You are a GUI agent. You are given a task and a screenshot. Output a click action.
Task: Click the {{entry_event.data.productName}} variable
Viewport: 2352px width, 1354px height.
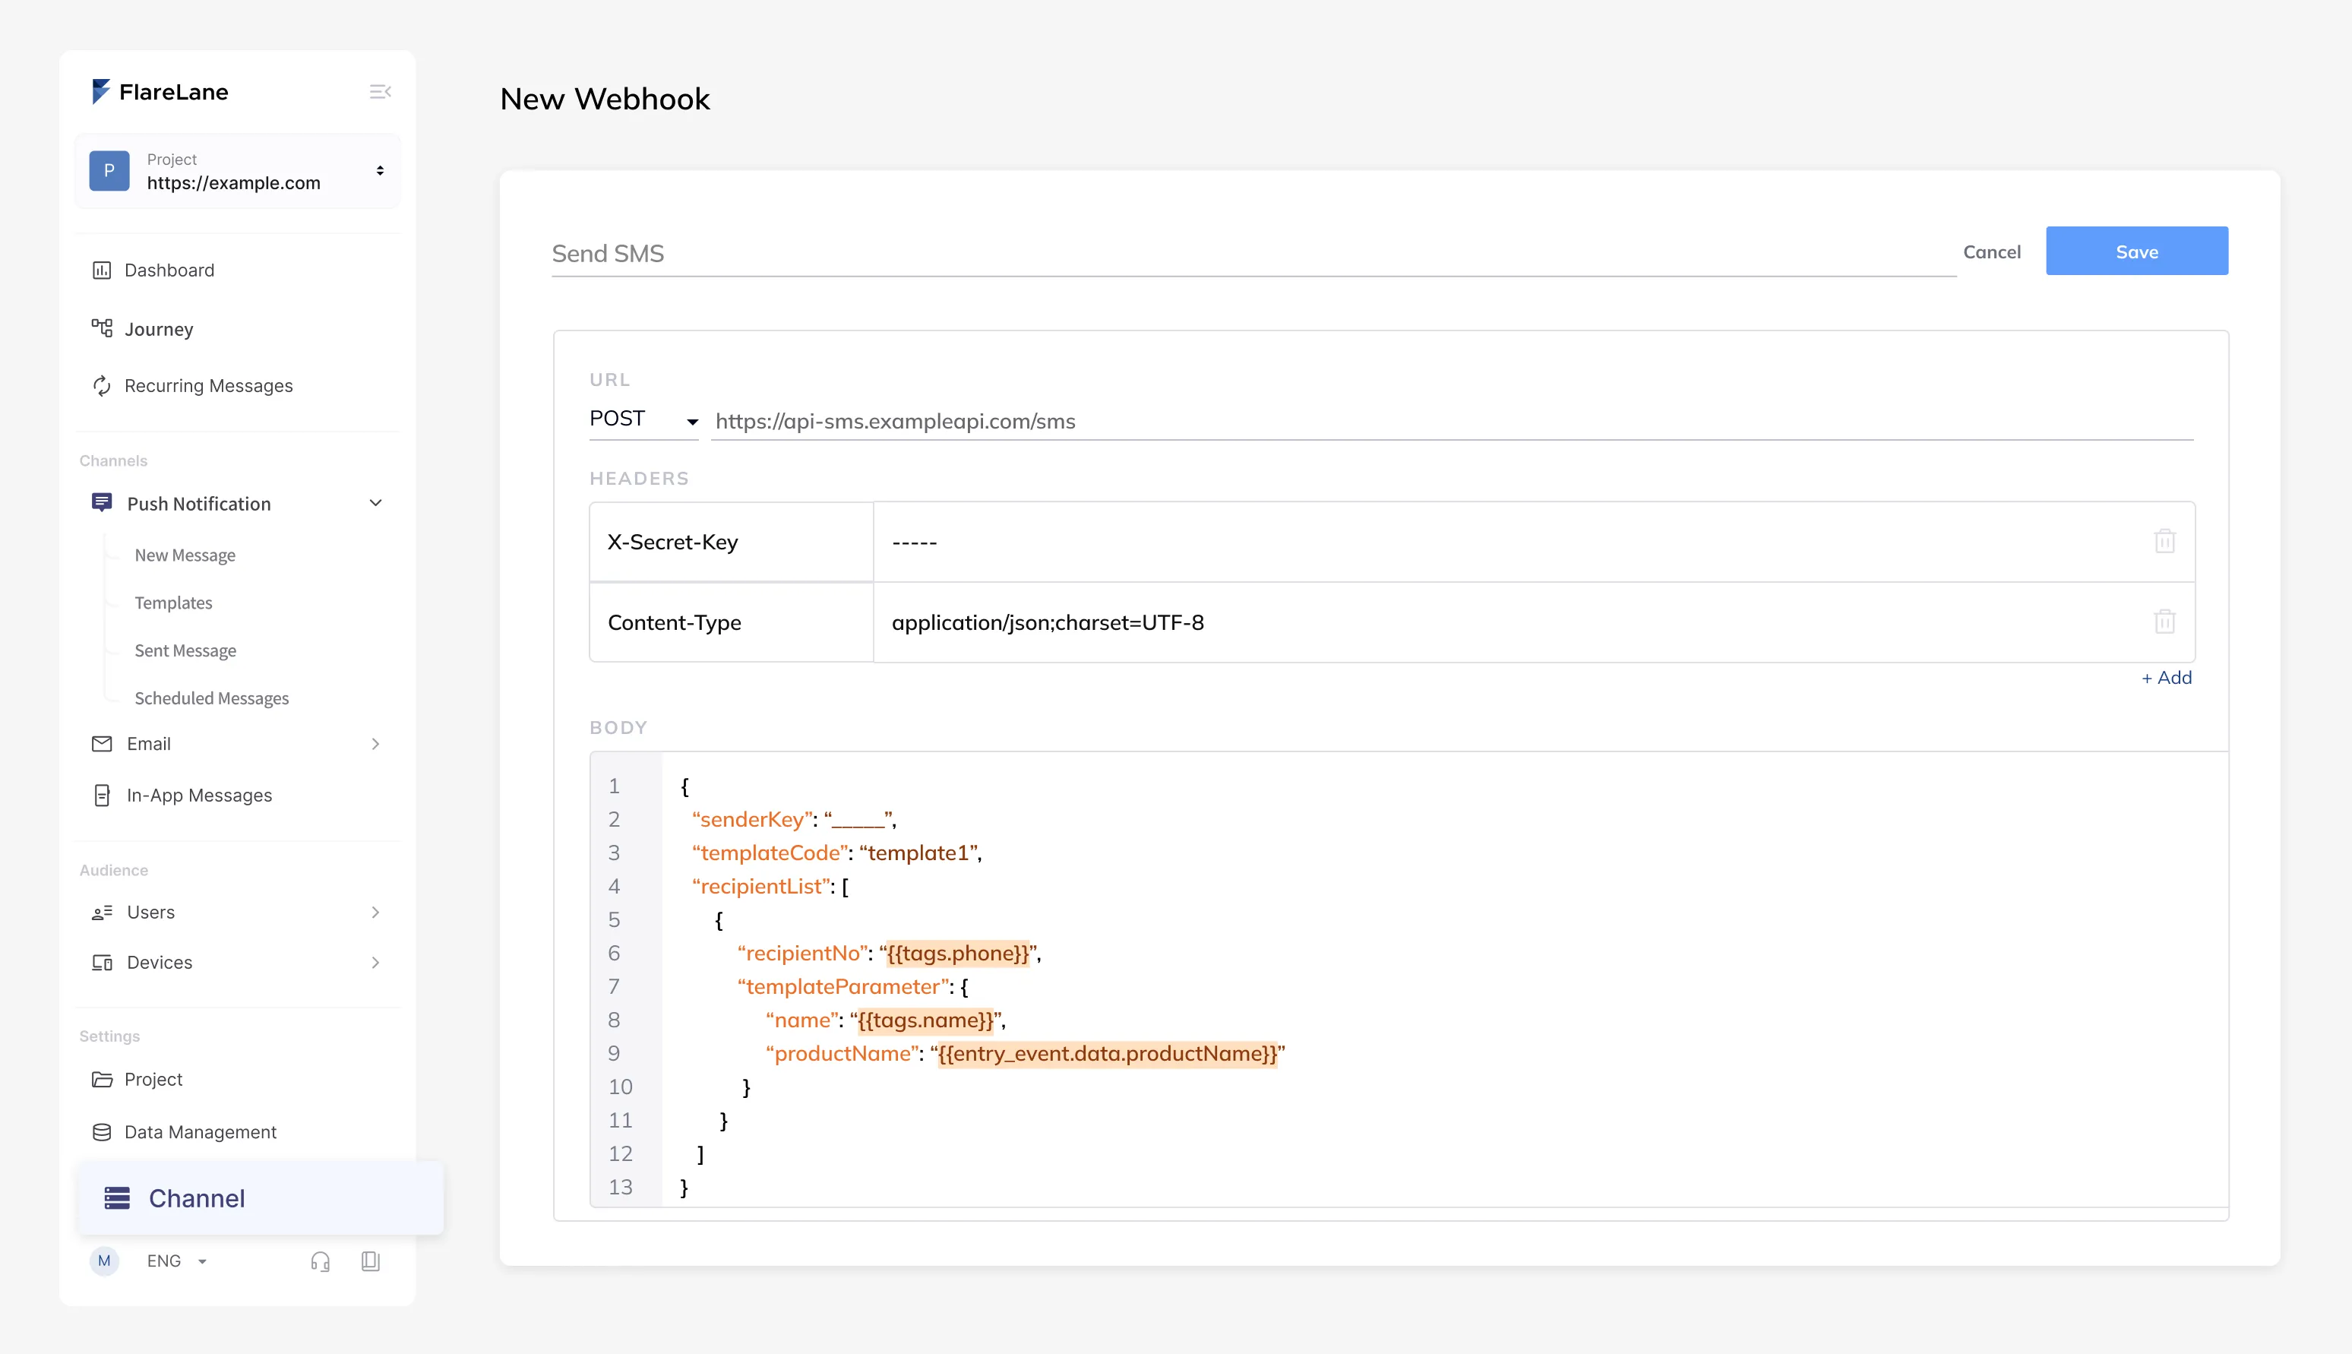[1107, 1054]
